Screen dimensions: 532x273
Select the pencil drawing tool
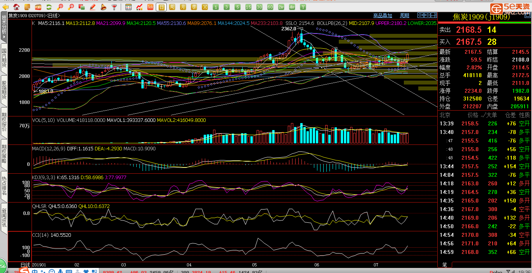pos(93,7)
